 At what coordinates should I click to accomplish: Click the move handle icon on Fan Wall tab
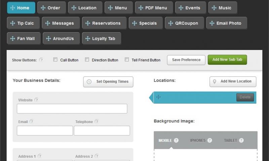(12, 39)
